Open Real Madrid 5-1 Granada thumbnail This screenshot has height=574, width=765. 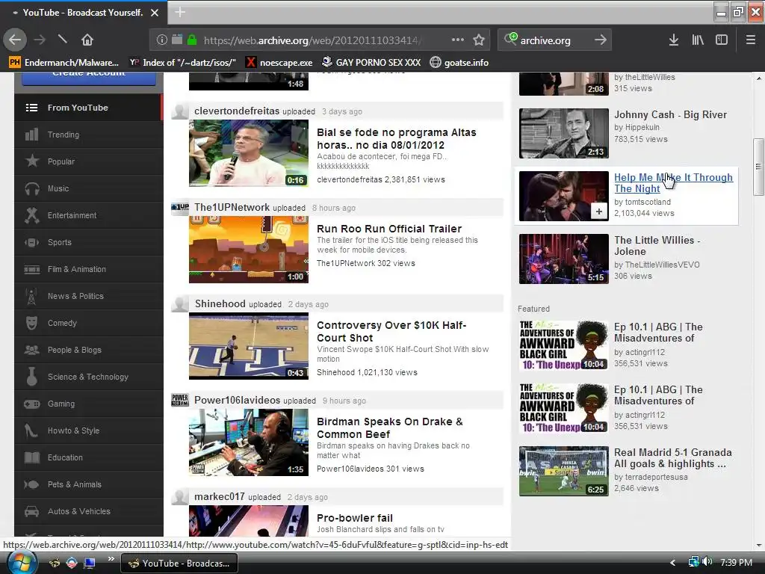563,471
